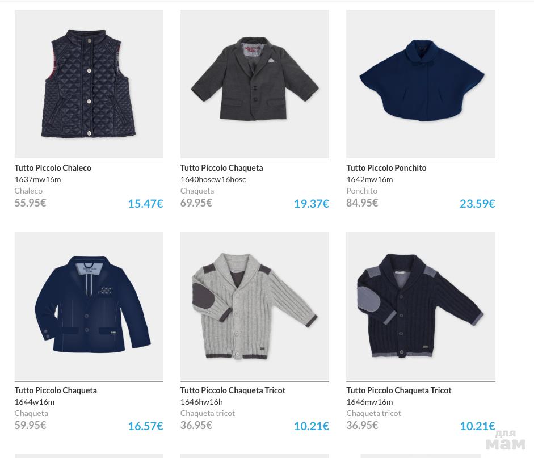Screen dimensions: 534x458
Task: Open the Tutto Piccolo Chaleco title link
Action: click(53, 168)
